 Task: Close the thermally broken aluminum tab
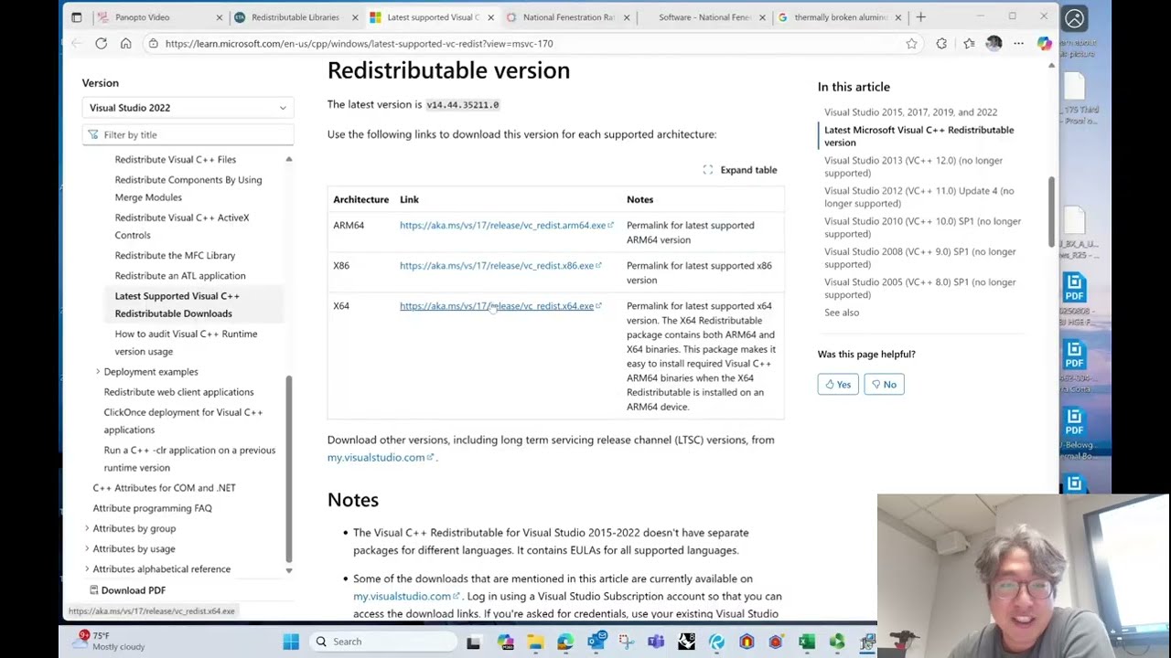(897, 17)
